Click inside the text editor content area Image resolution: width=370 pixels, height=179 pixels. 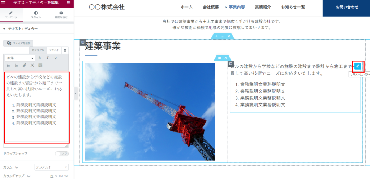point(36,108)
